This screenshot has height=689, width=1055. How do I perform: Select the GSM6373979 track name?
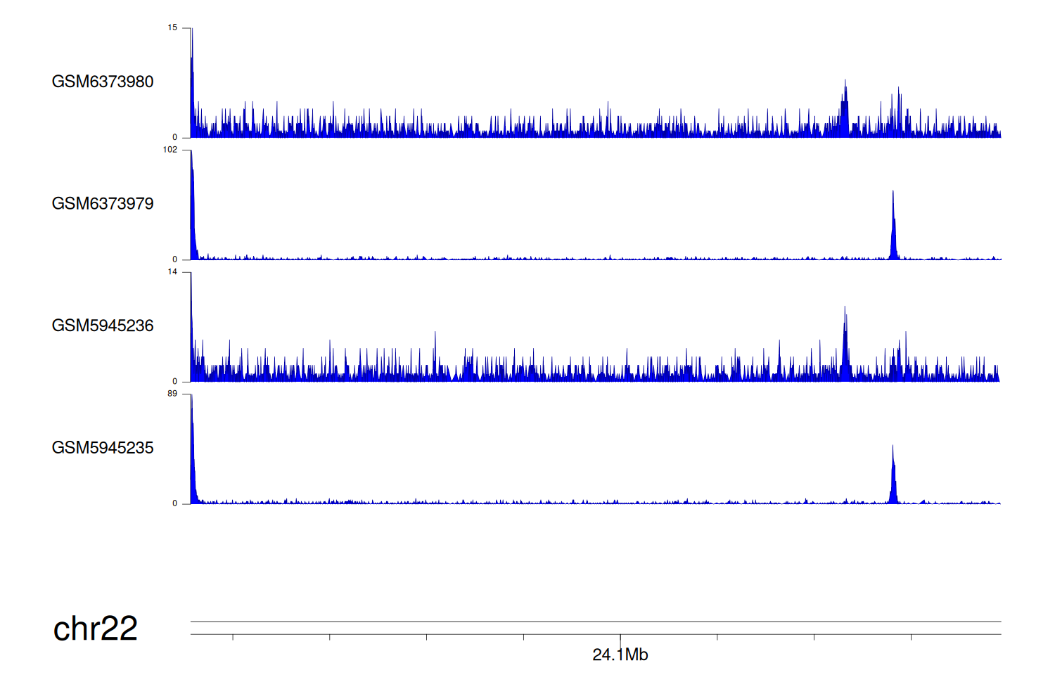click(103, 204)
